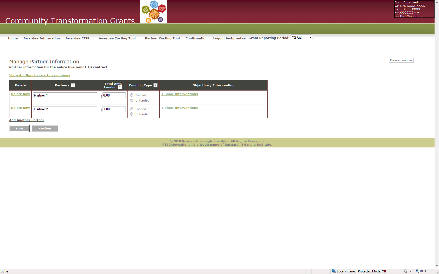
Task: Click the five-year CTG contract subtitle
Action: (x=58, y=67)
